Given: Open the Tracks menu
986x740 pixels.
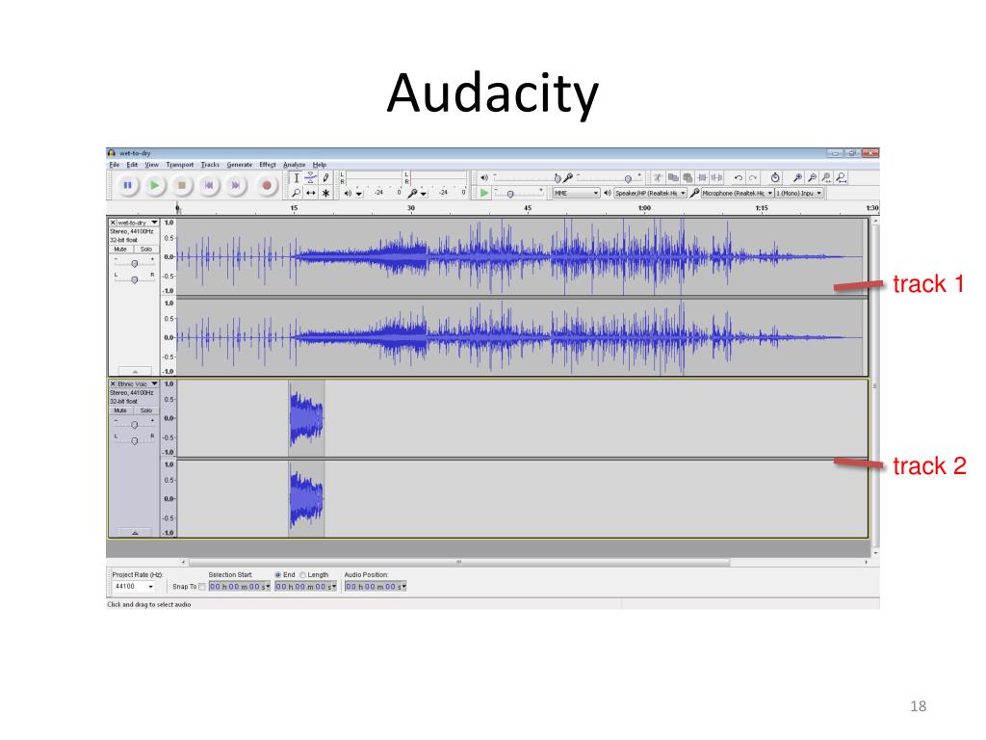Looking at the screenshot, I should tap(210, 165).
